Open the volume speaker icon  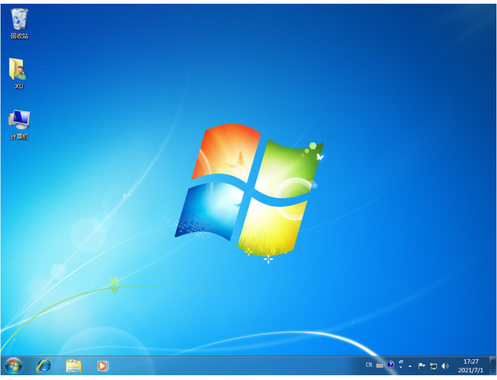(445, 366)
